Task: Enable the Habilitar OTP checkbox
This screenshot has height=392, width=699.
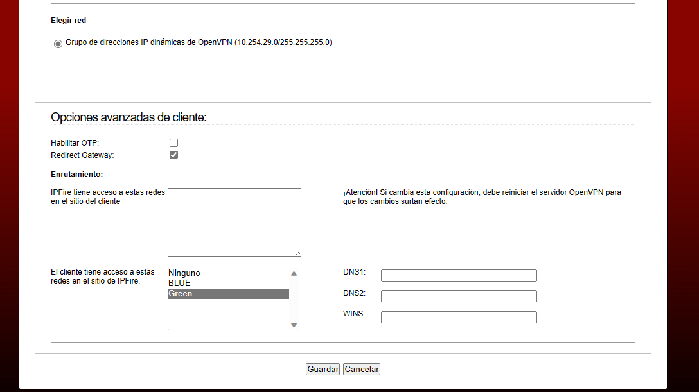Action: tap(174, 143)
